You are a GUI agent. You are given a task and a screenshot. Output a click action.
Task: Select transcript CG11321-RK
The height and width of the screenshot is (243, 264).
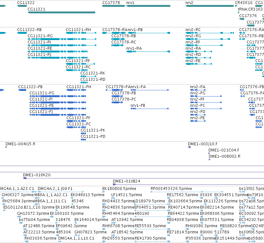[x=93, y=73]
